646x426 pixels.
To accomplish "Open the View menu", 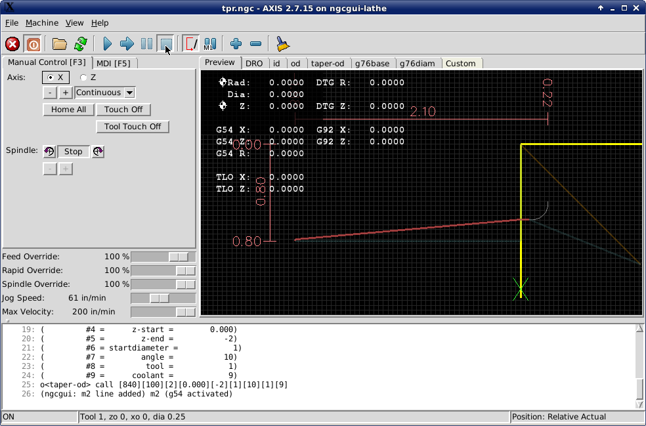I will point(74,22).
